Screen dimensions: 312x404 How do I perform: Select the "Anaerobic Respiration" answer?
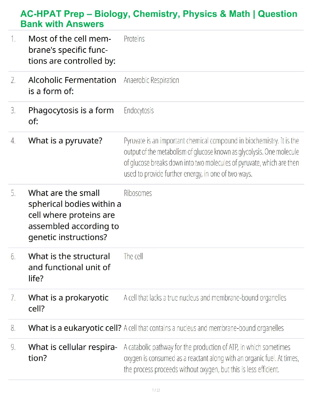tap(151, 80)
